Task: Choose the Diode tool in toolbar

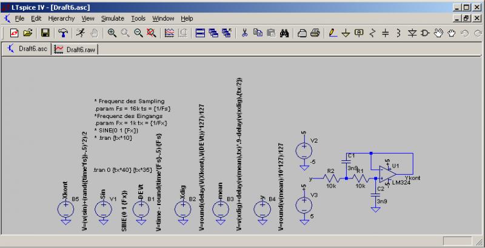Action: point(412,33)
